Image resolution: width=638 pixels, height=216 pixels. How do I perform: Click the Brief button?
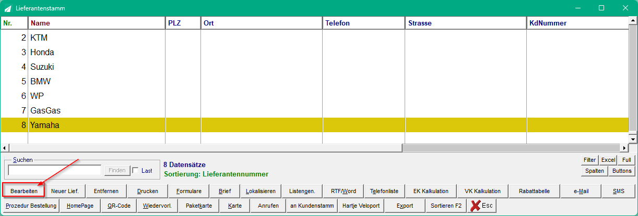[x=225, y=191]
